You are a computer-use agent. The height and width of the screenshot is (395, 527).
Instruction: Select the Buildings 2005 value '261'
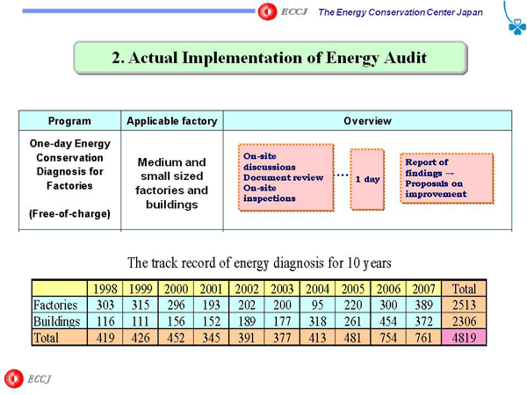pos(353,321)
